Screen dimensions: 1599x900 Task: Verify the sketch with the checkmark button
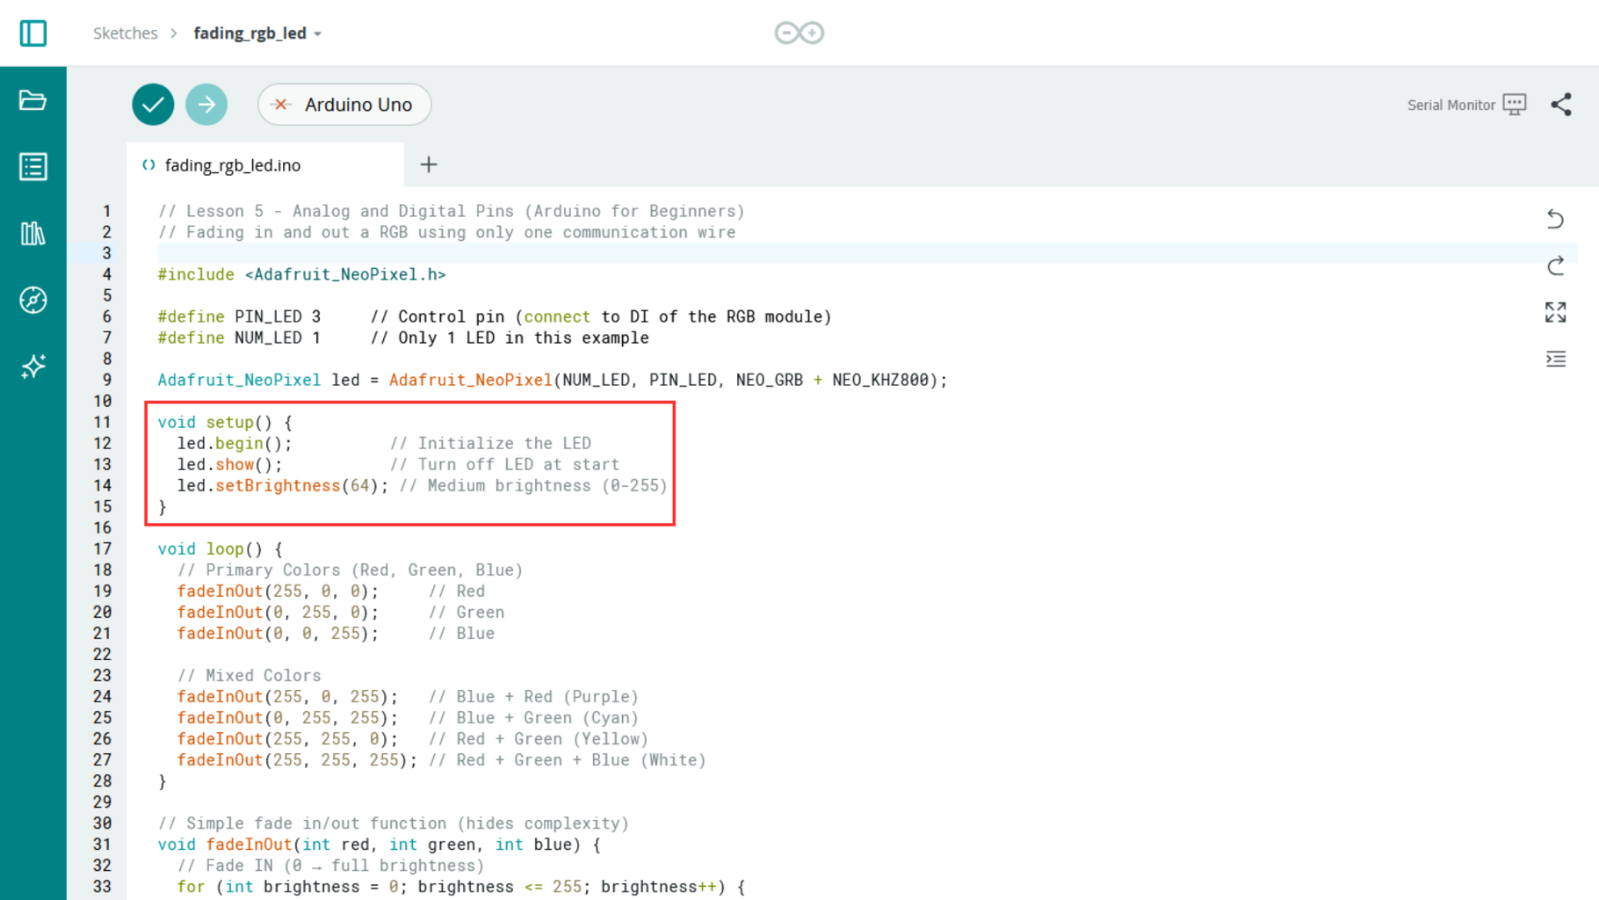click(152, 104)
